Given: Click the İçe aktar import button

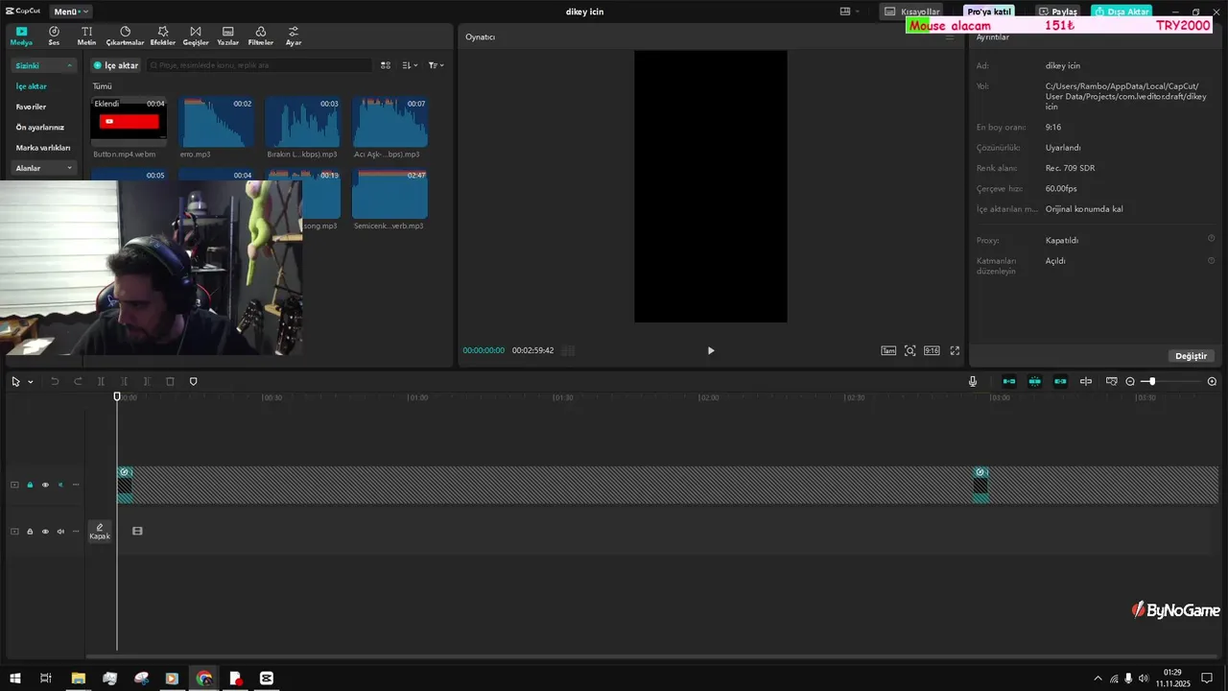Looking at the screenshot, I should (x=116, y=65).
